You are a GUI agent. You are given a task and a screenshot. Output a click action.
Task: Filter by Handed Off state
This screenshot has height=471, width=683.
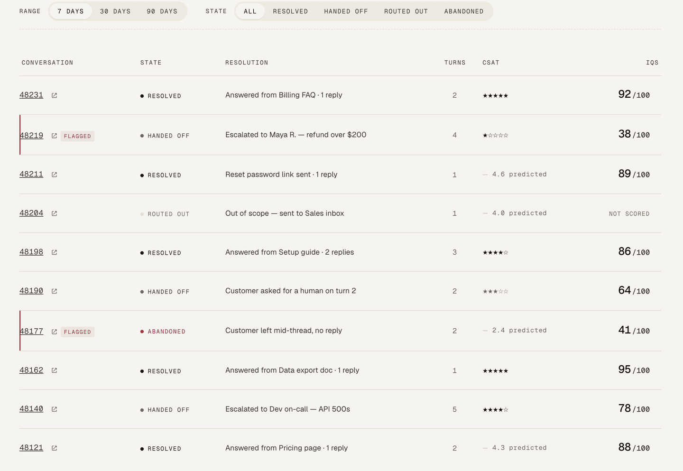[346, 11]
